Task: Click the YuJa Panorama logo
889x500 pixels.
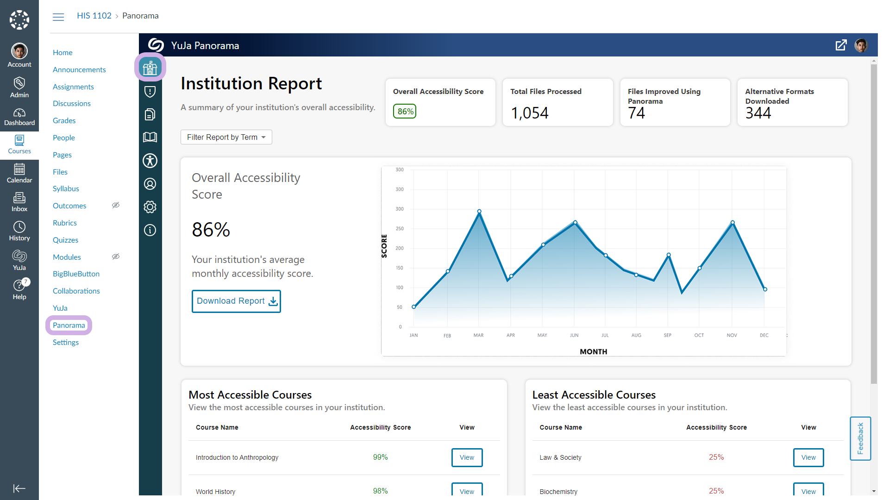Action: click(156, 45)
